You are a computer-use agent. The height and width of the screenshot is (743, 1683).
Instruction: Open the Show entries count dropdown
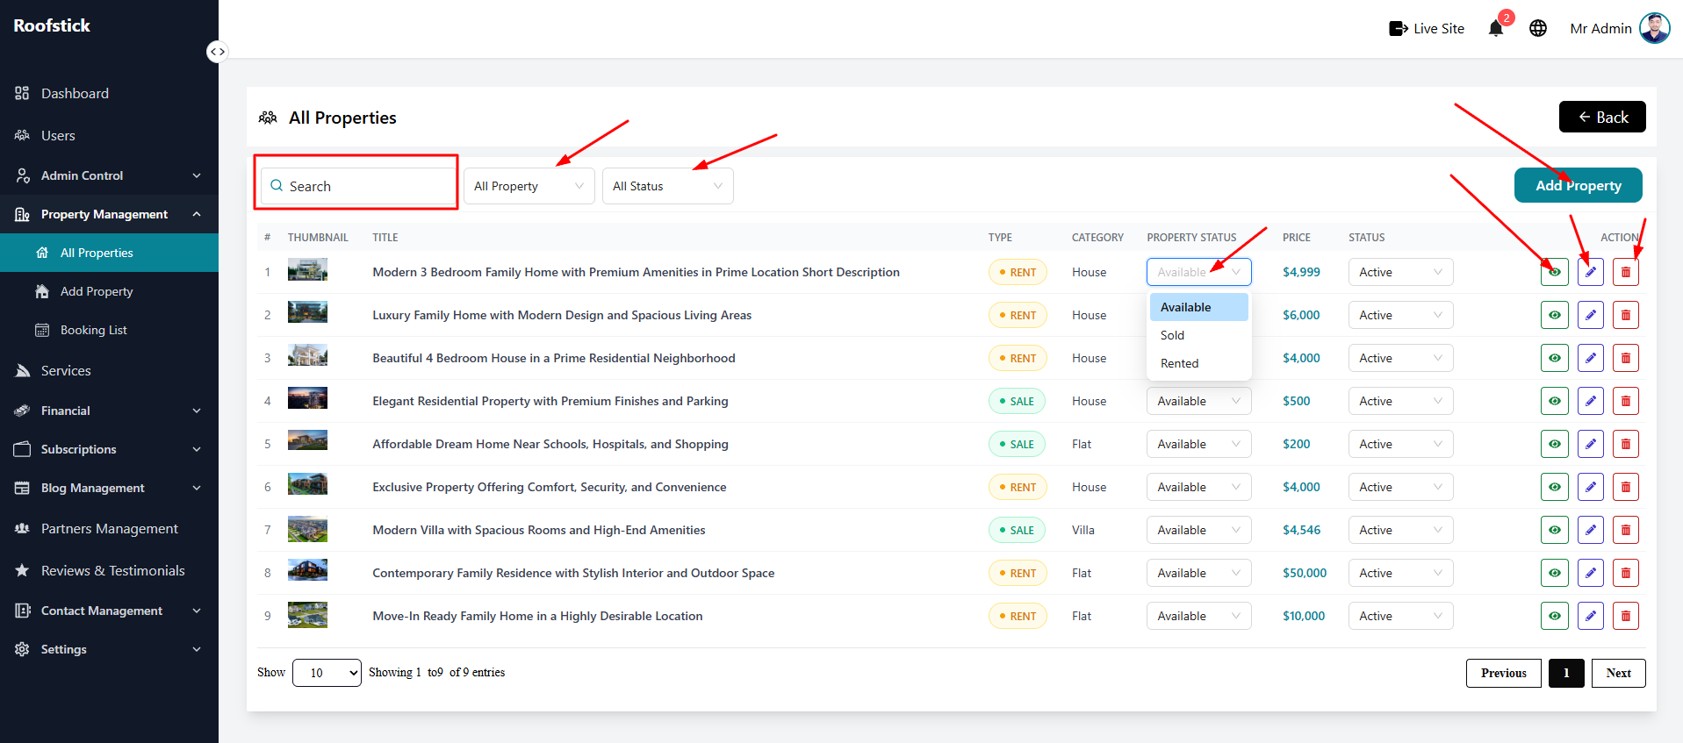tap(327, 673)
